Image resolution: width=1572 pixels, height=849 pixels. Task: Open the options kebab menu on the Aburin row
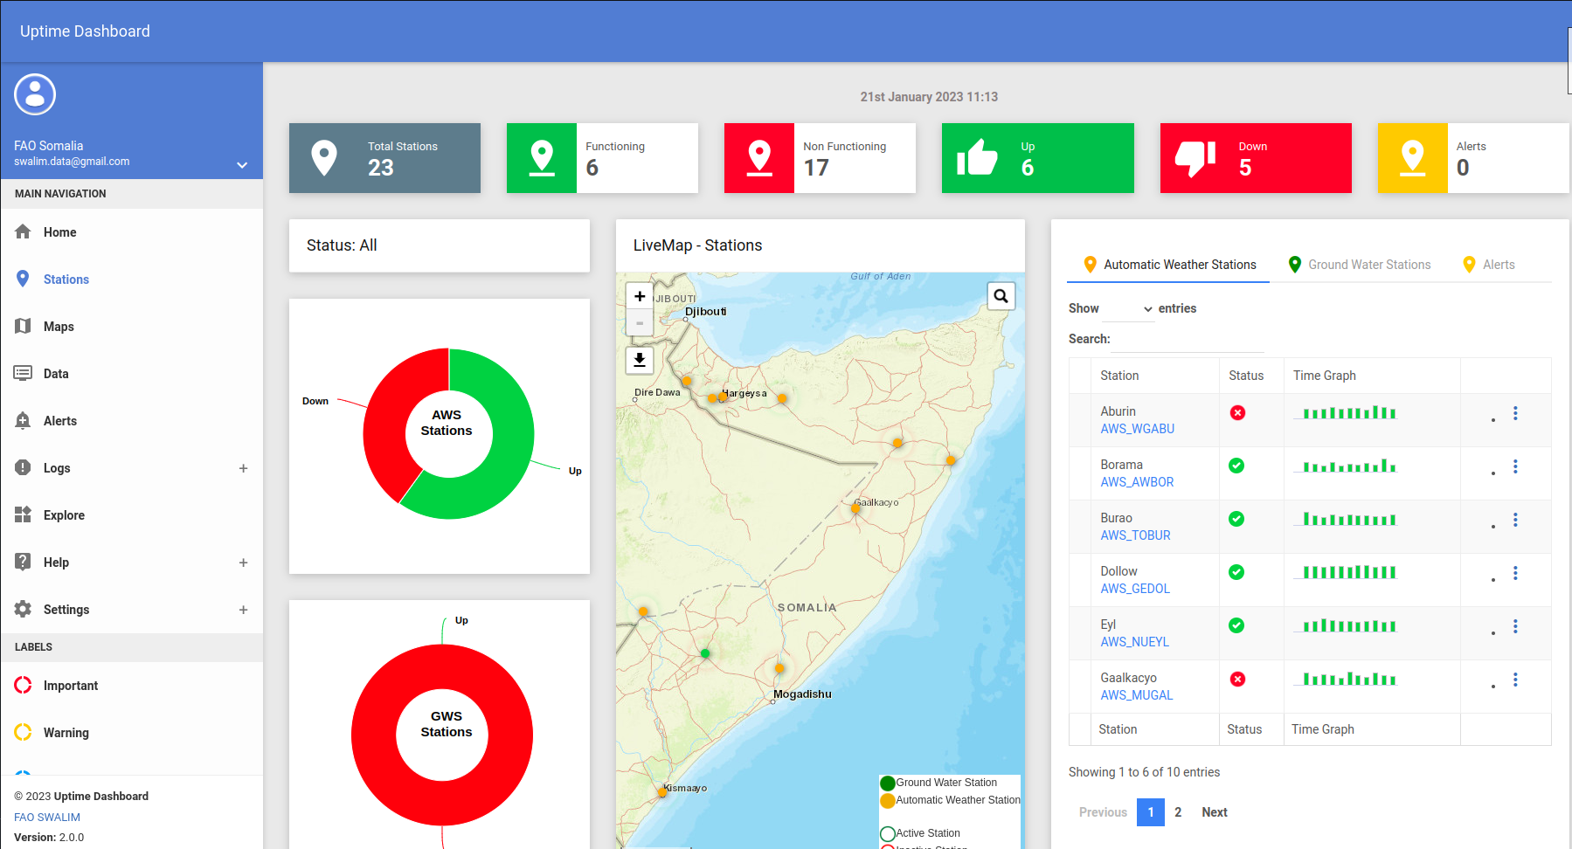coord(1516,412)
